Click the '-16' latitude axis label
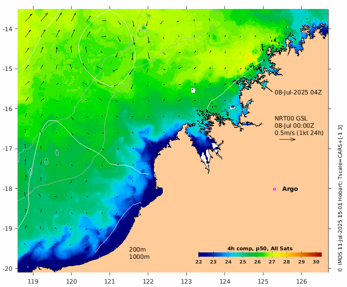The height and width of the screenshot is (287, 347). pos(7,109)
